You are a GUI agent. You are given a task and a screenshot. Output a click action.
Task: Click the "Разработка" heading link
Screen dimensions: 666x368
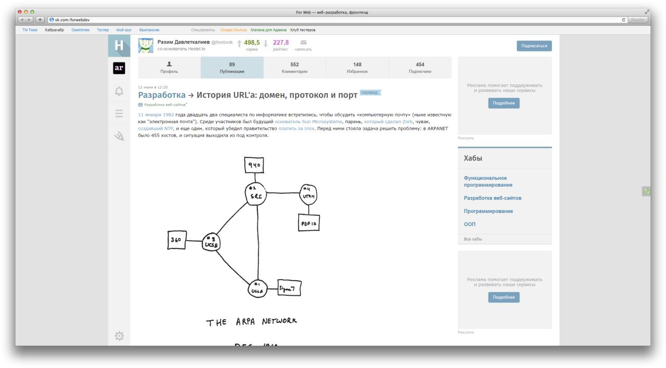point(162,95)
